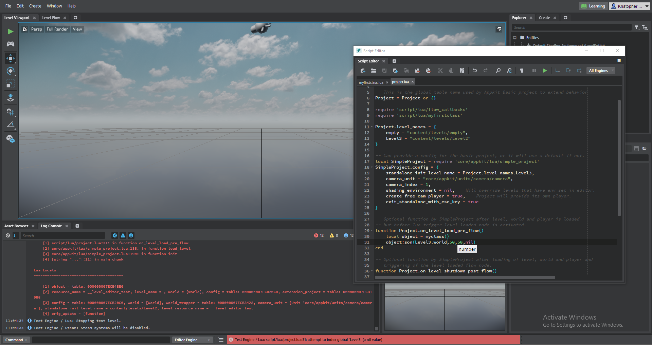
Task: Toggle the warnings filter in Log Console
Action: tap(123, 235)
